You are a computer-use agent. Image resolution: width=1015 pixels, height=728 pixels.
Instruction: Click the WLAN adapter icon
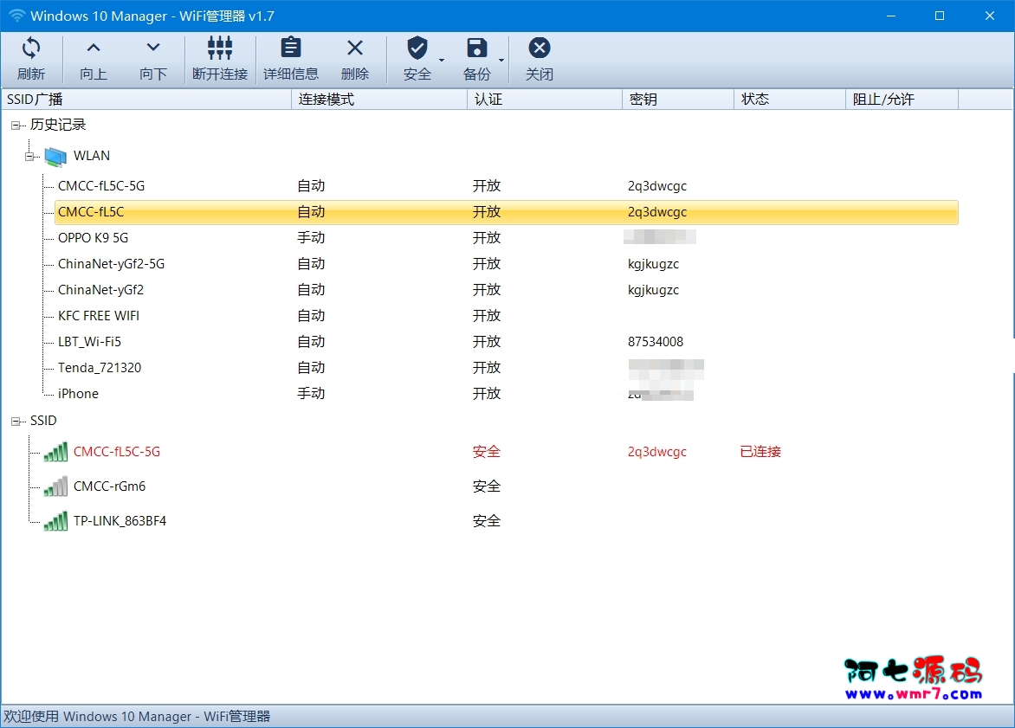click(55, 156)
